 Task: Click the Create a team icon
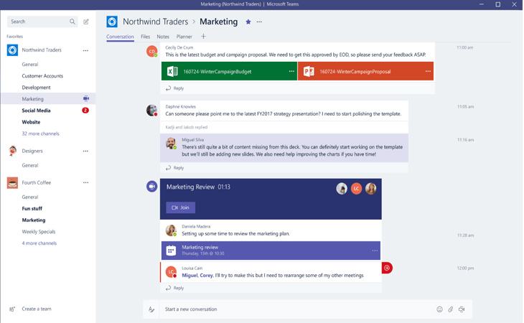(12, 309)
